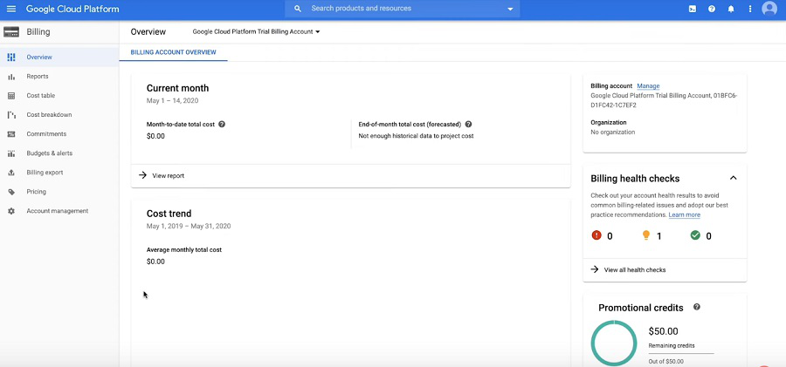Click the Average monthly total cost label
Viewport: 786px width, 367px height.
(184, 250)
